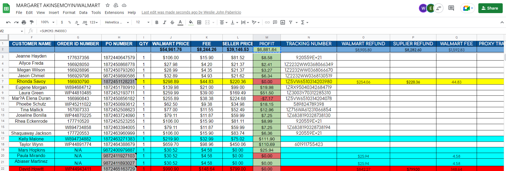Star the document
Image resolution: width=506 pixels, height=171 pixels.
click(108, 5)
